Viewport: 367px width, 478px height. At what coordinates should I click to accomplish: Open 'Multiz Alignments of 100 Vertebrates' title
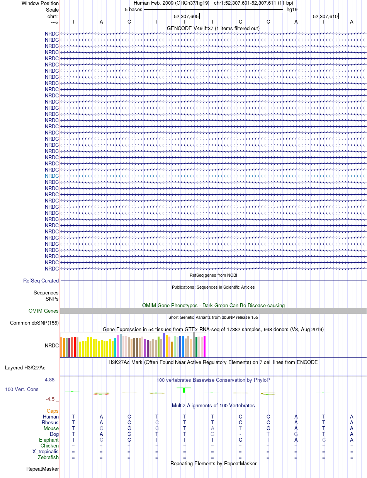tap(213, 406)
